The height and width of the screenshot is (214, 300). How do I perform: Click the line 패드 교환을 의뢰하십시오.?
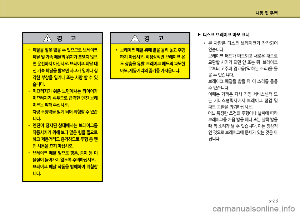231,107
